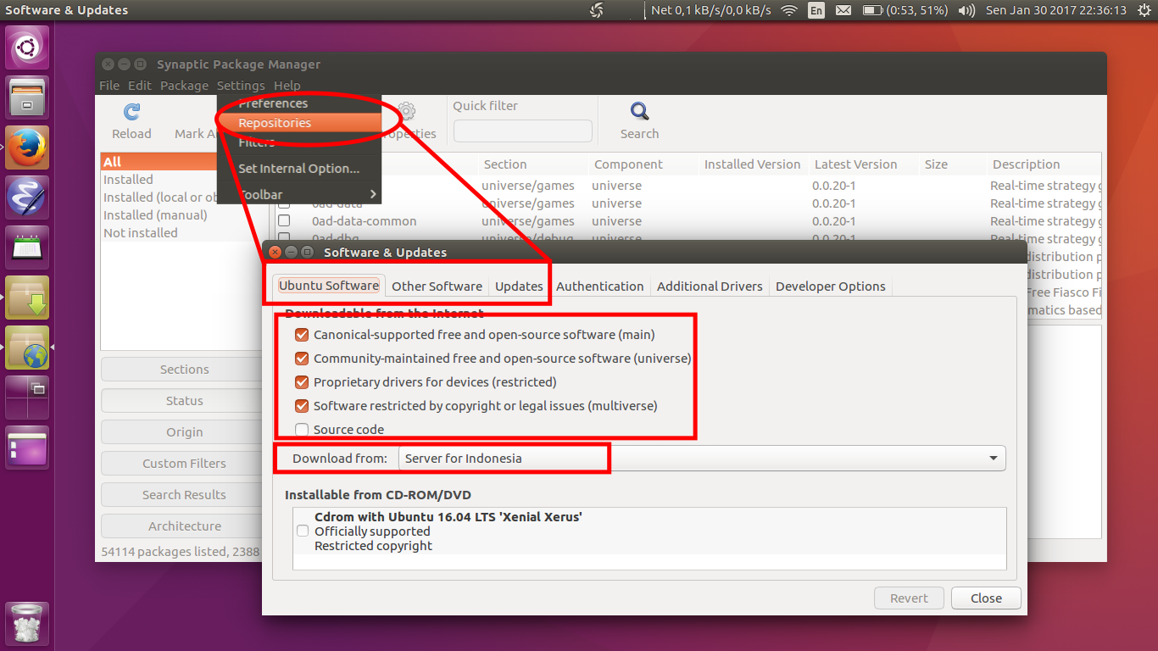Screen dimensions: 1158x651
Task: Open the Developer Options tab
Action: point(831,287)
